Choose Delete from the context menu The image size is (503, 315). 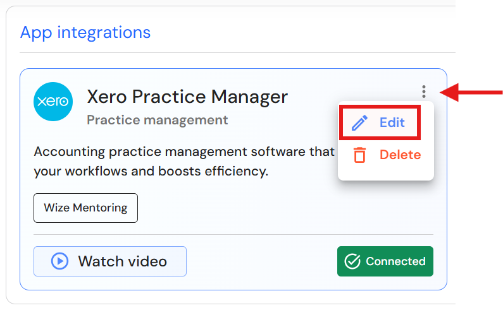399,155
